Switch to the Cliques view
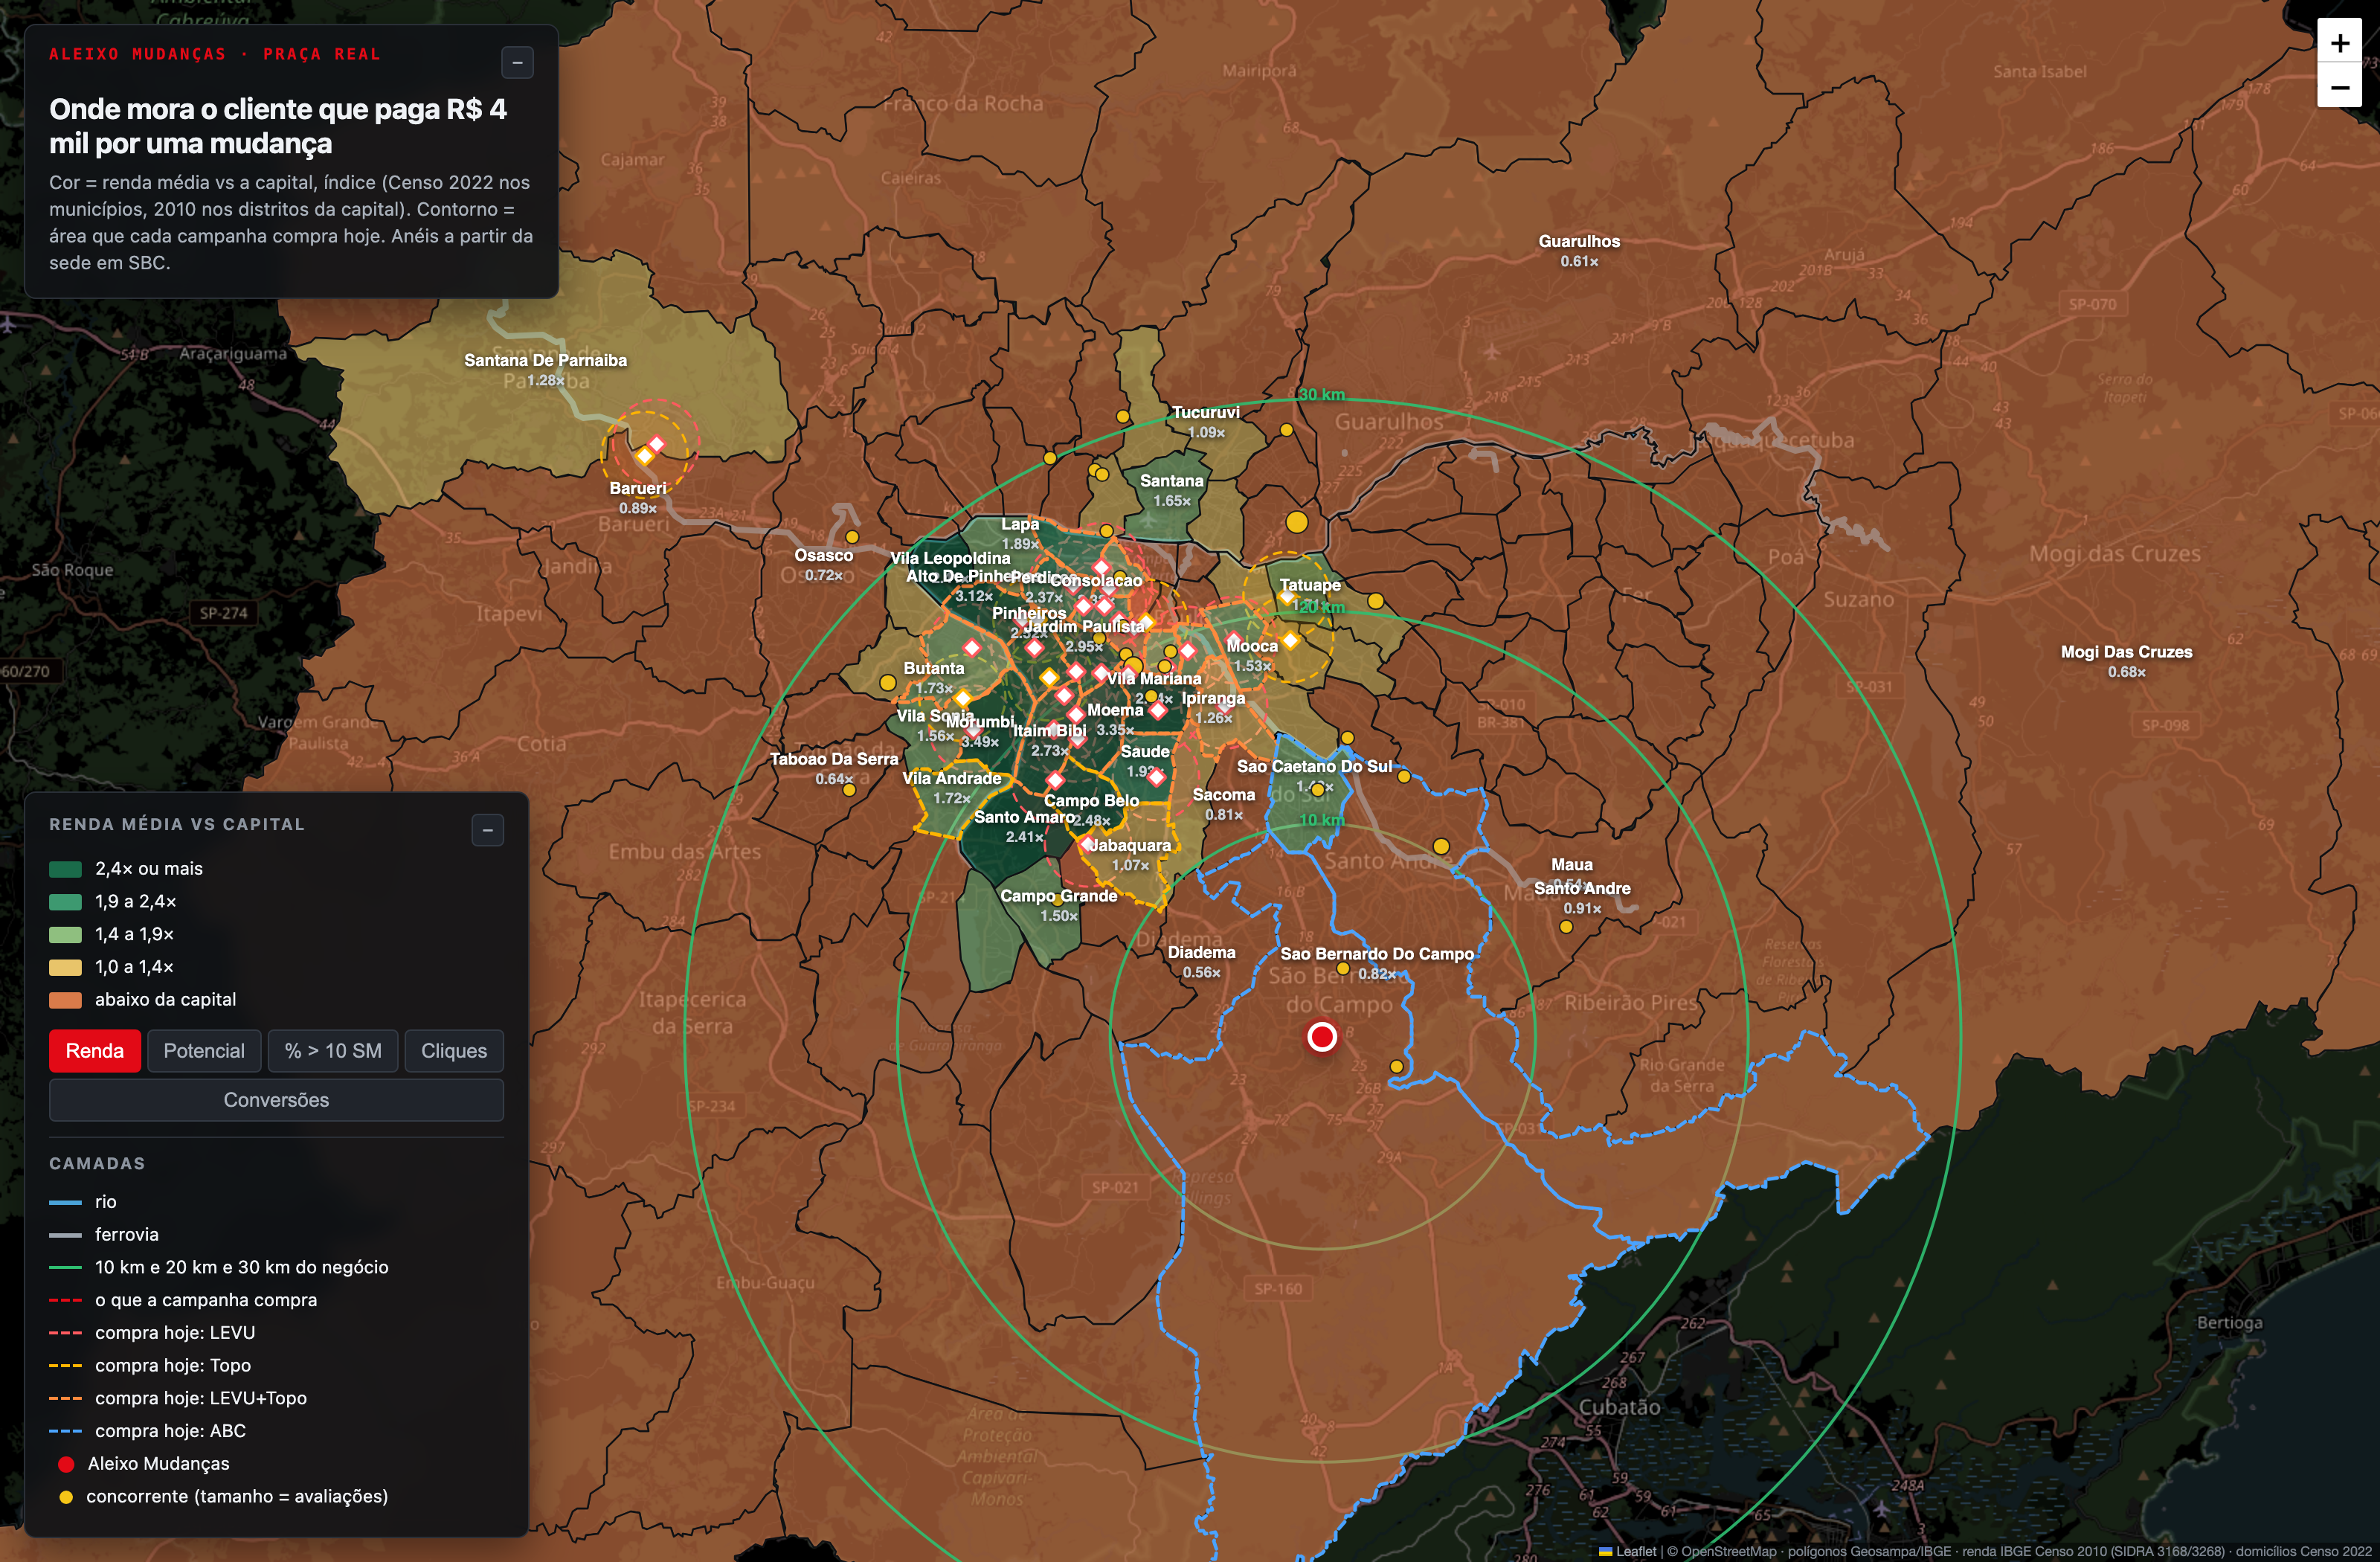The width and height of the screenshot is (2380, 1562). click(454, 1051)
